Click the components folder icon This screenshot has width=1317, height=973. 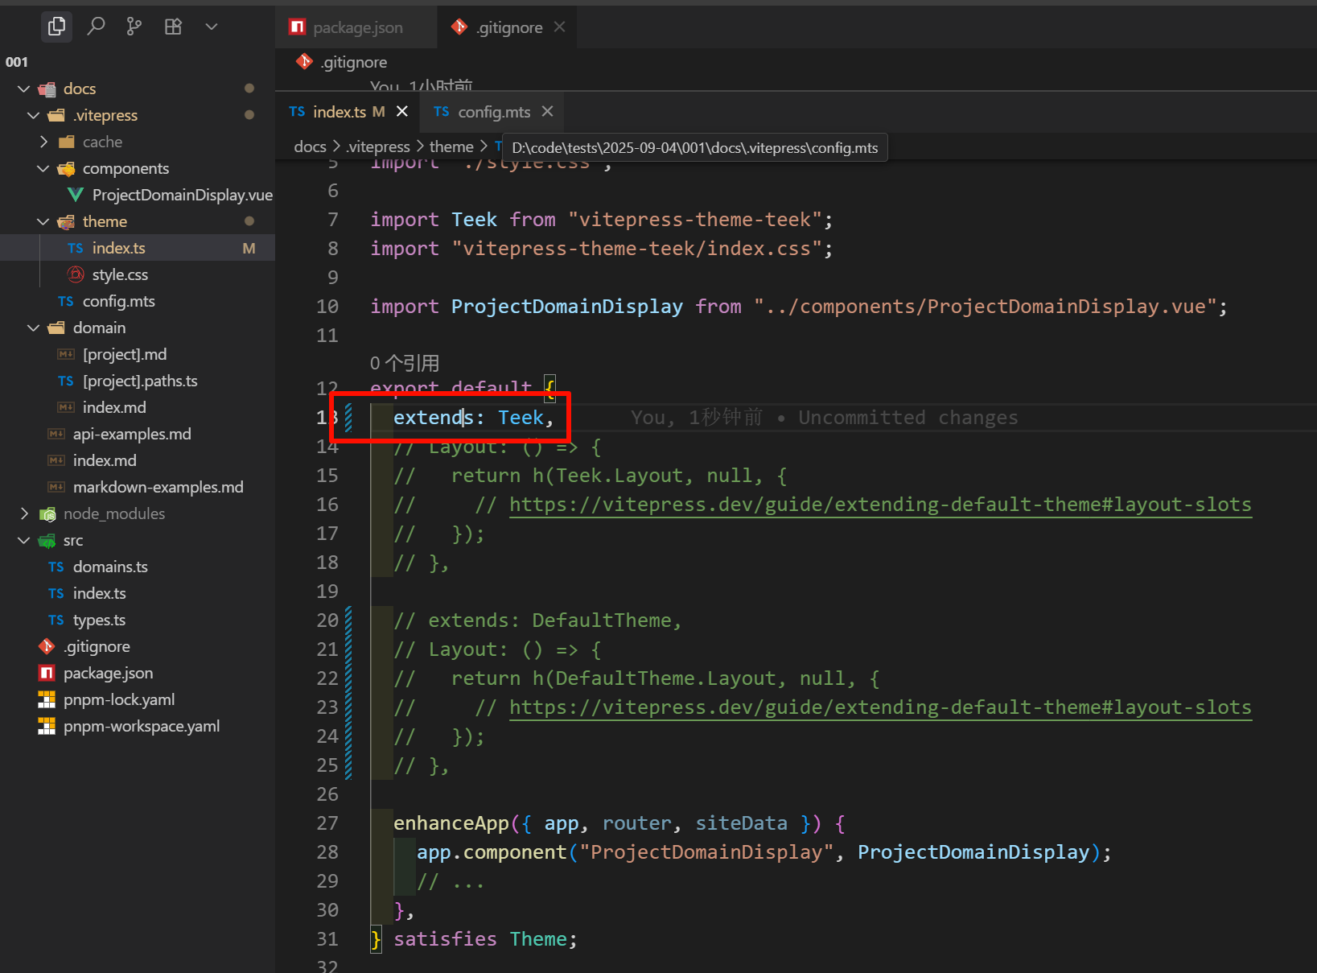coord(66,168)
